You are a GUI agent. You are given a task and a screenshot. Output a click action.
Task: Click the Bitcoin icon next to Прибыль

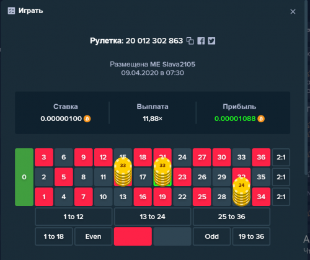[x=261, y=119]
